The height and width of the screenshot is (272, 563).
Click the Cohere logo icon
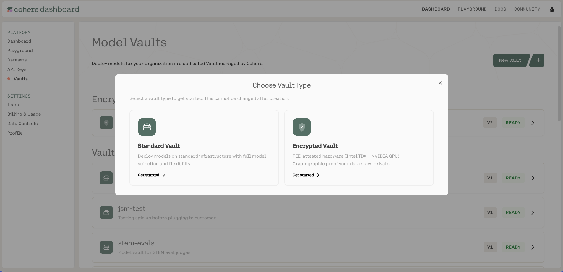10,9
